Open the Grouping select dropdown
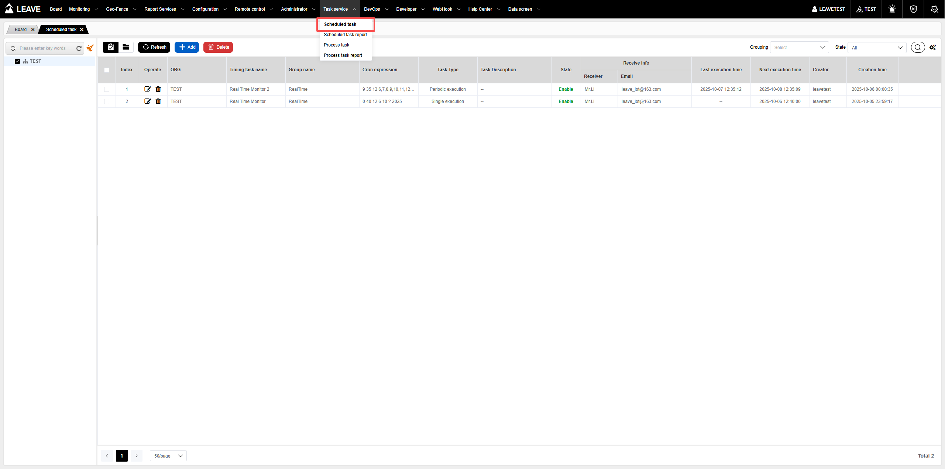The width and height of the screenshot is (945, 469). point(799,47)
